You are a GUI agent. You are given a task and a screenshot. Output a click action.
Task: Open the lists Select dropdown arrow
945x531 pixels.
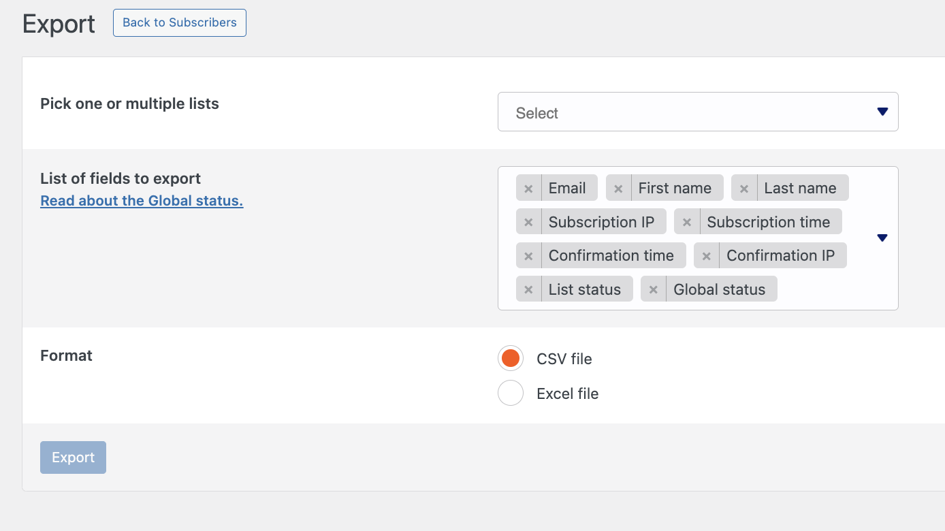(x=882, y=112)
